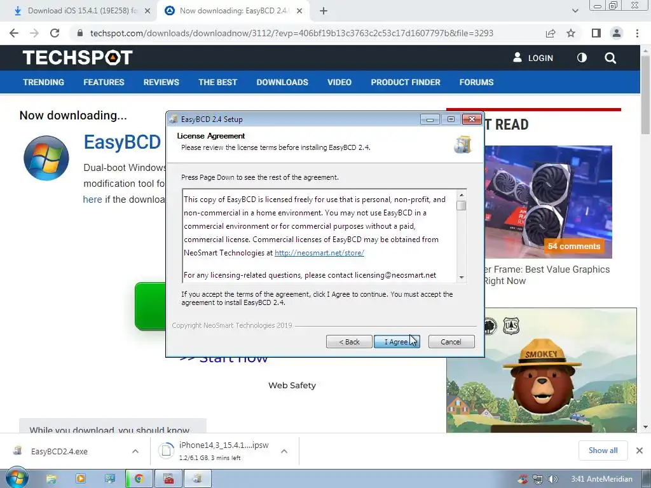
Task: Share this page via the share icon
Action: (551, 33)
